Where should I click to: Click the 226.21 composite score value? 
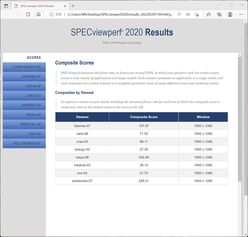tap(144, 181)
